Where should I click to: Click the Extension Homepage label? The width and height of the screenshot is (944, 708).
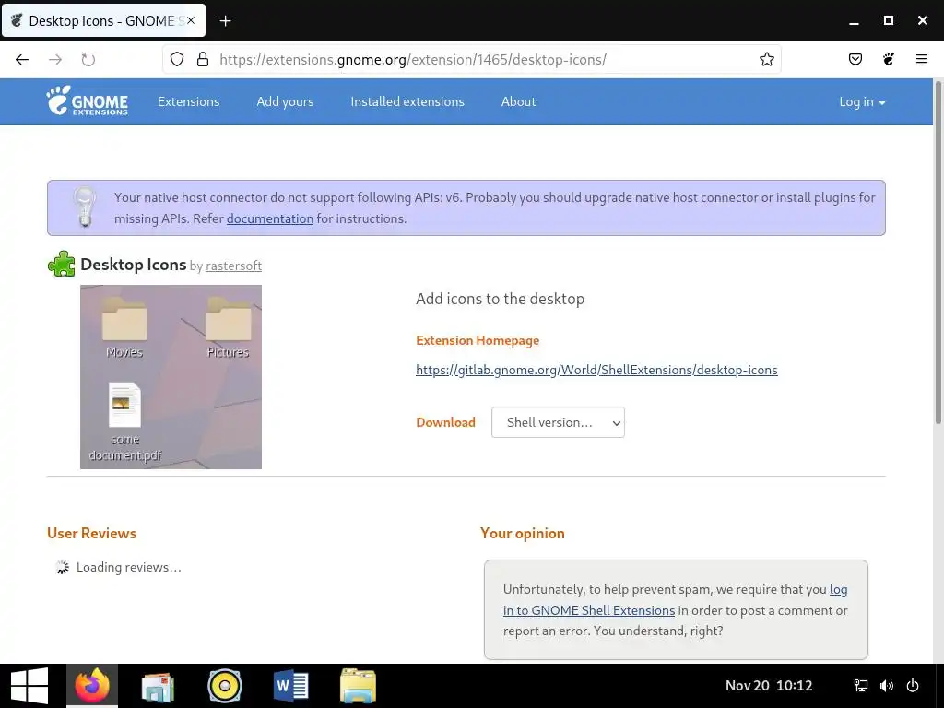[478, 341]
